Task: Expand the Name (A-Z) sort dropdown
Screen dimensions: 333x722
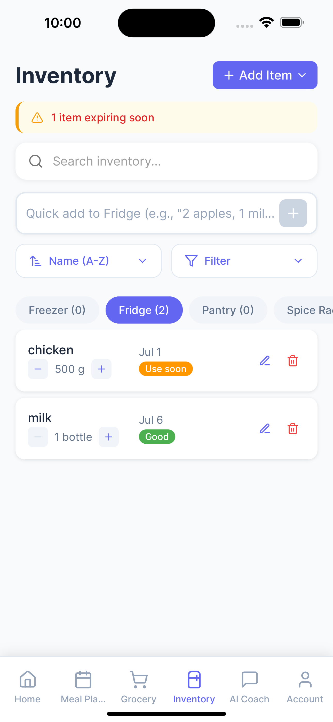Action: [x=89, y=261]
